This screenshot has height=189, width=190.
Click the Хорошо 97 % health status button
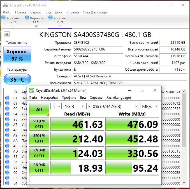click(x=17, y=55)
